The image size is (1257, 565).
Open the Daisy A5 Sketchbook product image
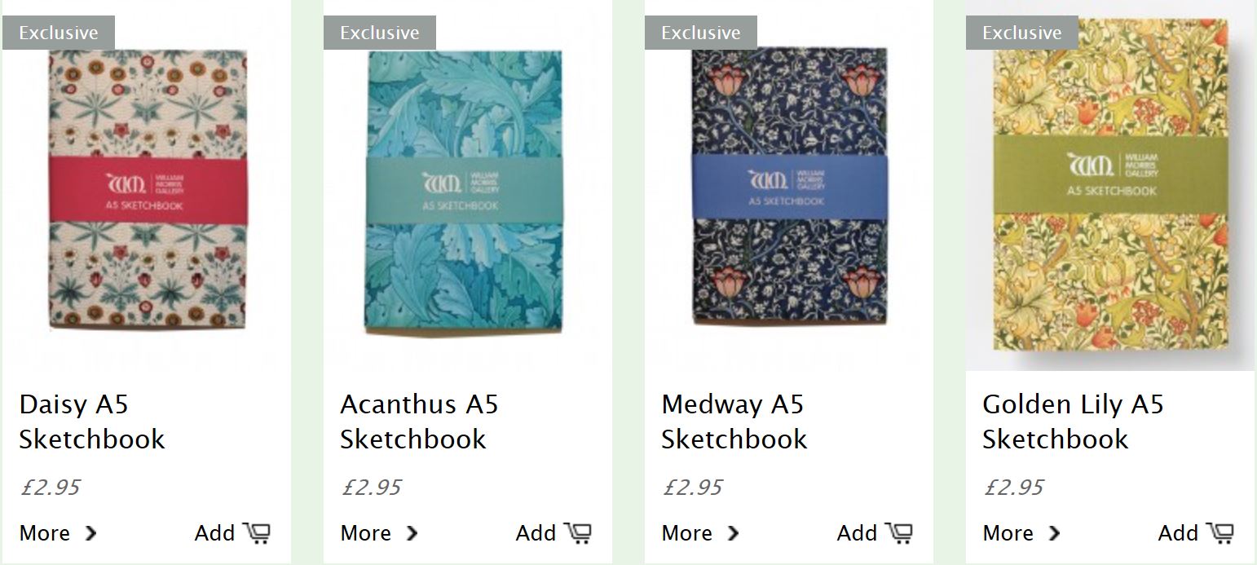(147, 186)
